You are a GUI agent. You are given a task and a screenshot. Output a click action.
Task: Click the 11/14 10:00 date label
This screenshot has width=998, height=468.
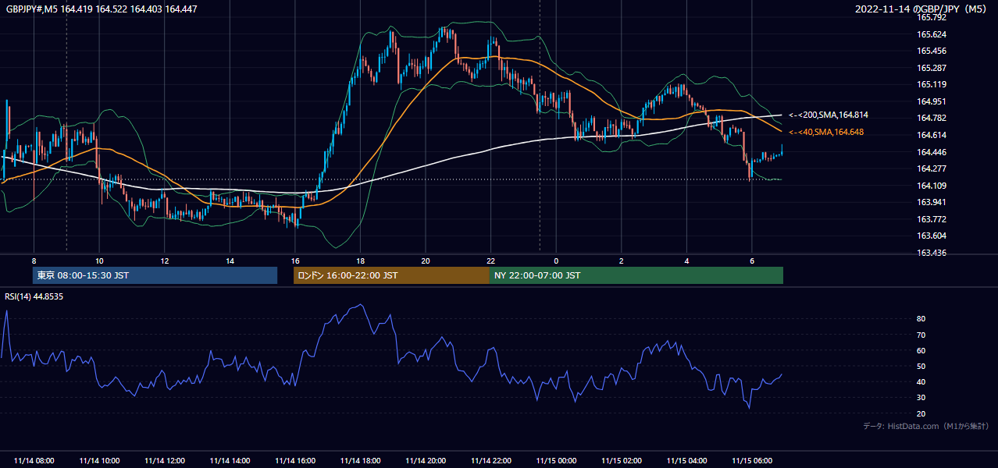pyautogui.click(x=99, y=461)
